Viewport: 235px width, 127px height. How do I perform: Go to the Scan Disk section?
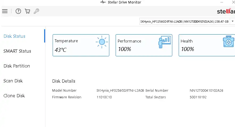point(13,81)
